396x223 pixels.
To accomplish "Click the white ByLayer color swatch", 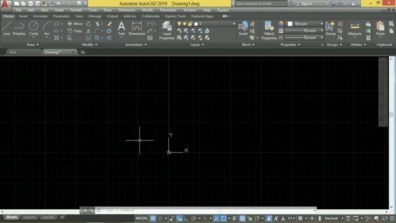I will [x=290, y=24].
